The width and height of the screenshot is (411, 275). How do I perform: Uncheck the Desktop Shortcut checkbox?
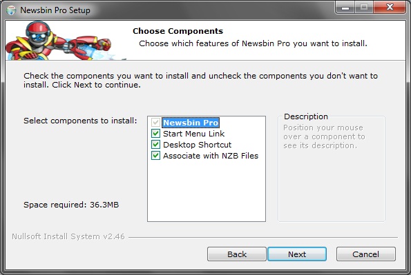click(x=155, y=145)
